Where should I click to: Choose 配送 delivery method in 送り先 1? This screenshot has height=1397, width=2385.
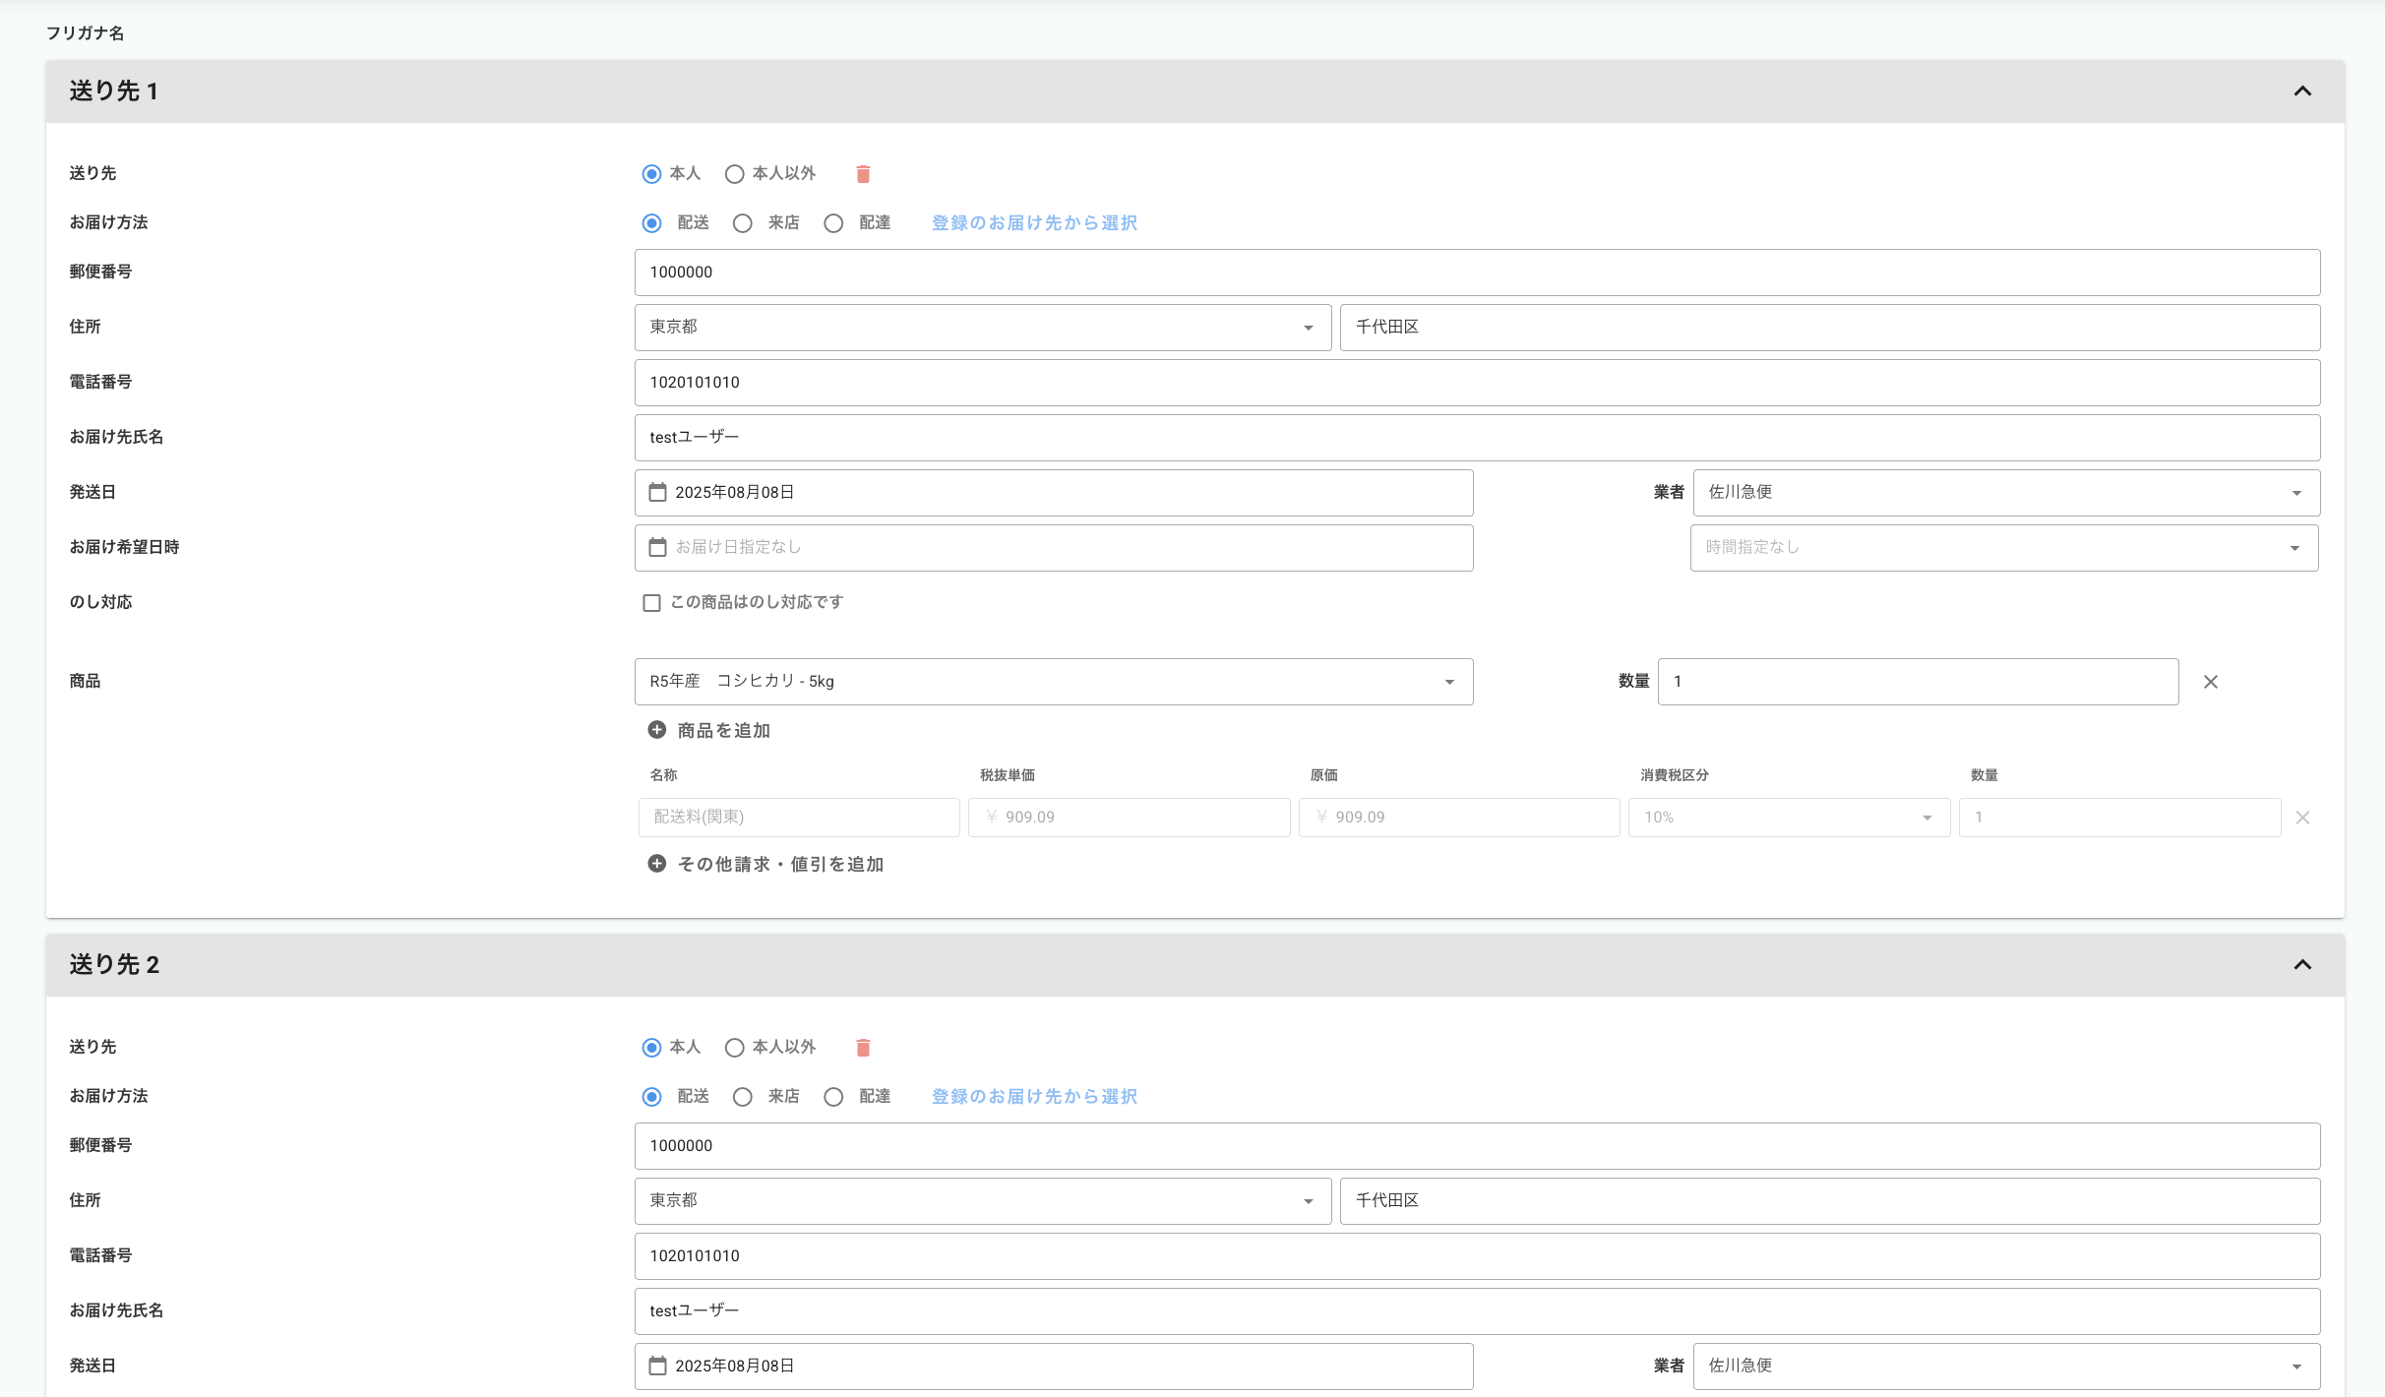pos(651,223)
